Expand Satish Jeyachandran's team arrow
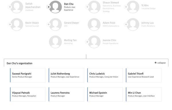 click(x=10, y=7)
